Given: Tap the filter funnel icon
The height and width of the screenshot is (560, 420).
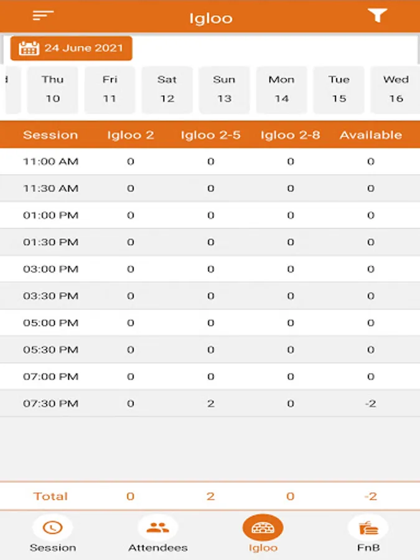Looking at the screenshot, I should 377,16.
